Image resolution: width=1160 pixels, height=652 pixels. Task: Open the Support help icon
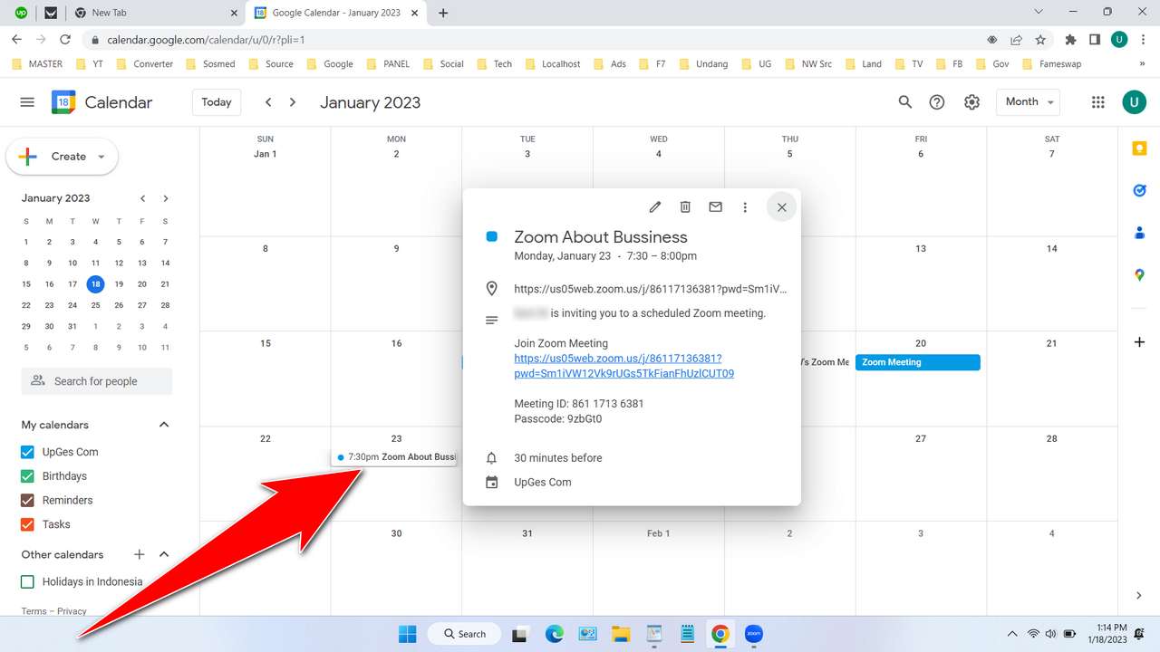937,102
